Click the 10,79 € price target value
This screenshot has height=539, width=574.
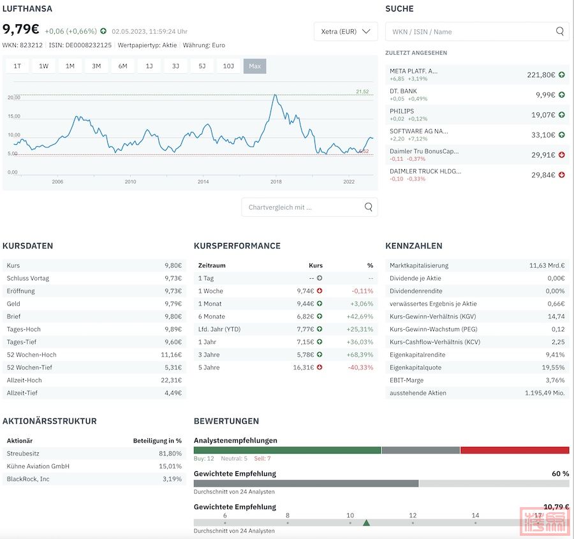(556, 506)
